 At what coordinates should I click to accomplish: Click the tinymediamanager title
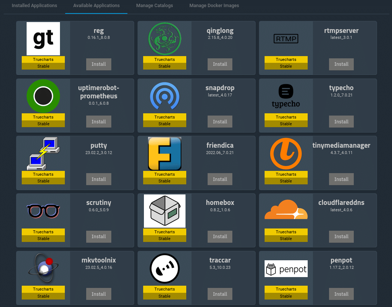point(341,145)
